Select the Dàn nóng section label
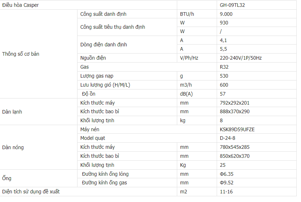The width and height of the screenshot is (301, 202). click(13, 147)
